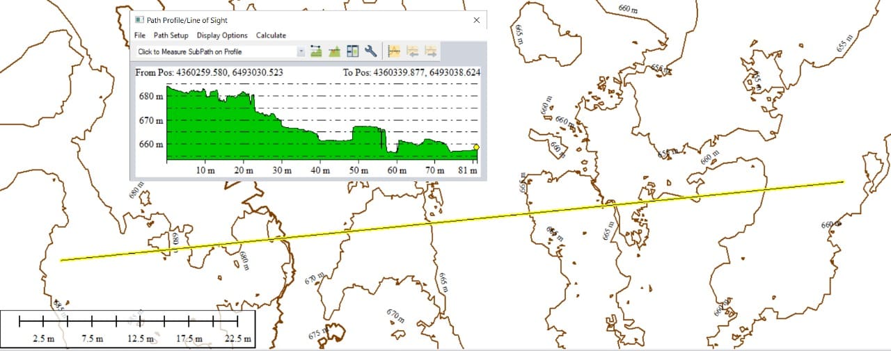
Task: Click the shift profile left arrow icon
Action: (x=412, y=51)
